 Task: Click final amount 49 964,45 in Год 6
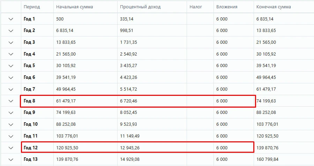(x=266, y=77)
